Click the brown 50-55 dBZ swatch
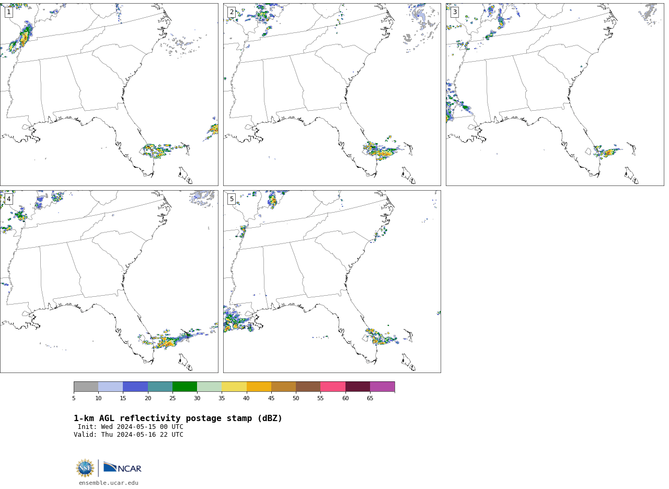 [x=308, y=387]
